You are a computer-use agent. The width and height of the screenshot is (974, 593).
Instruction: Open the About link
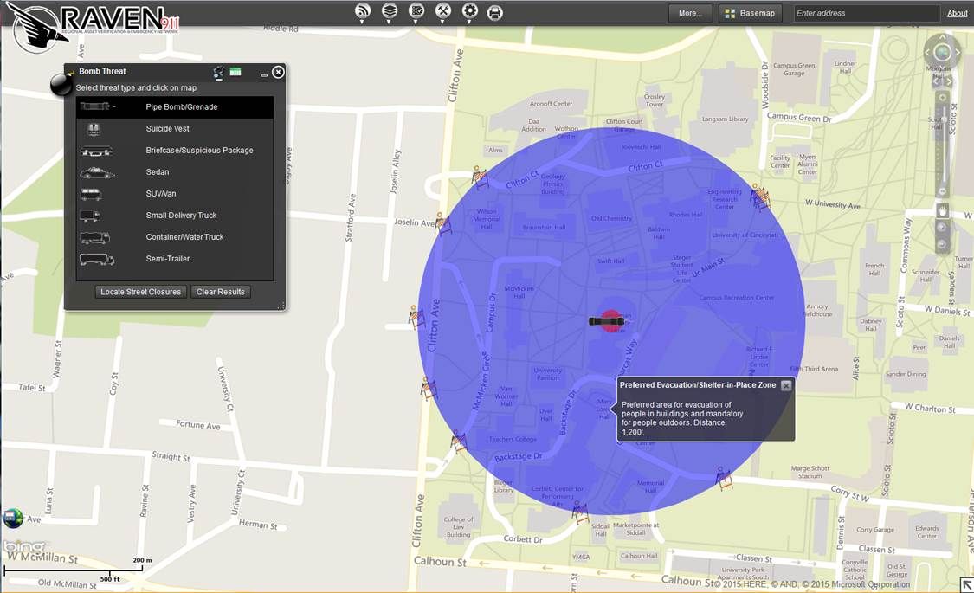coord(957,13)
